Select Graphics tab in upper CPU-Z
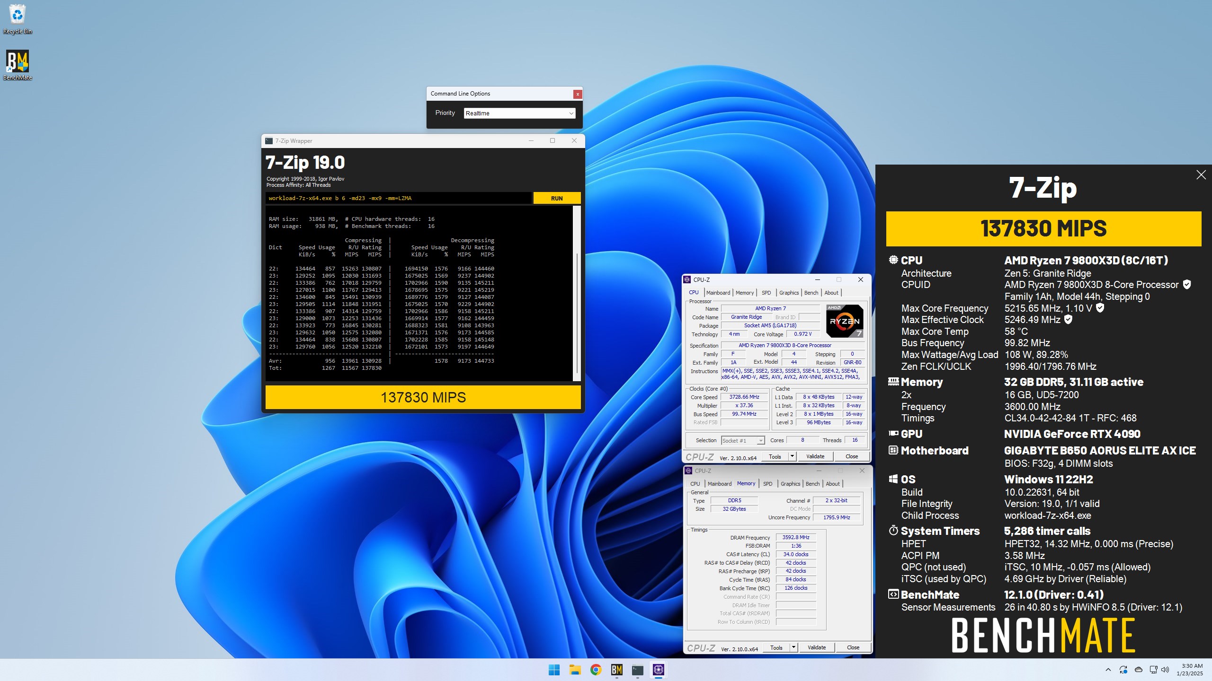 click(x=789, y=293)
